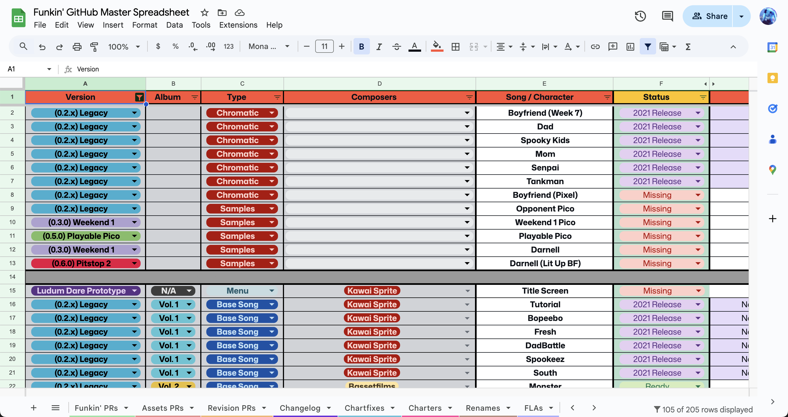Apply currency format with dollar icon
The width and height of the screenshot is (788, 417).
tap(158, 47)
